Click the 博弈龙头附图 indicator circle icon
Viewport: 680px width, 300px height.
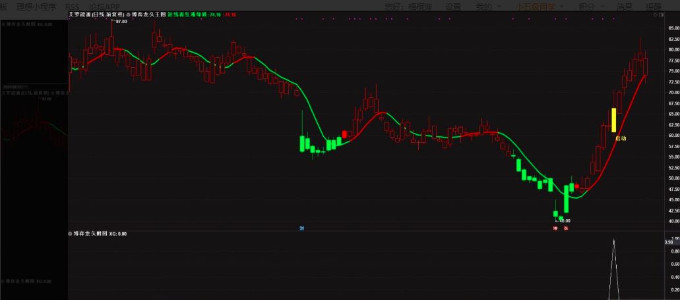point(71,234)
